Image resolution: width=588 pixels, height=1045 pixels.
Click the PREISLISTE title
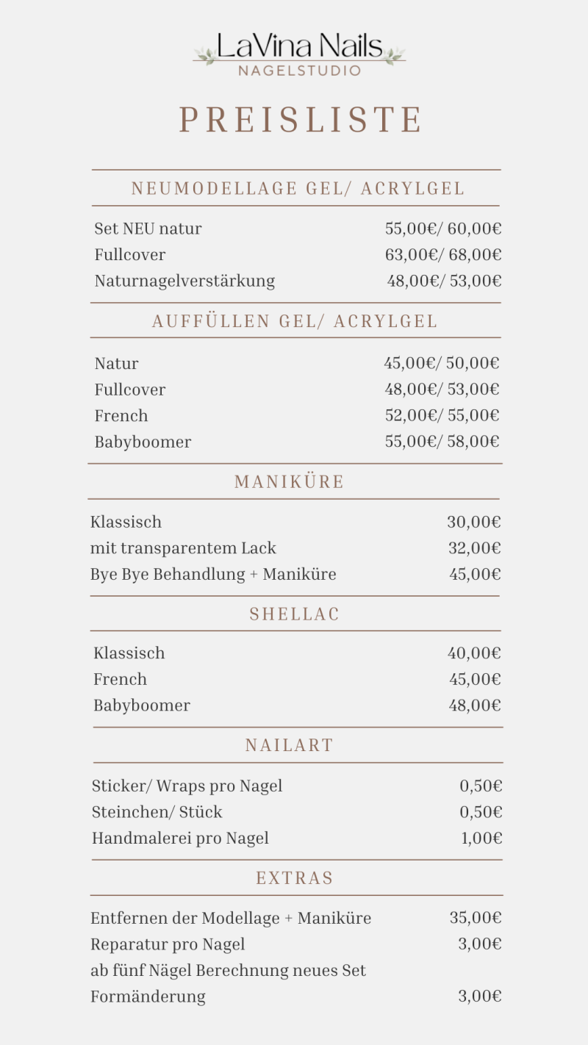[301, 120]
